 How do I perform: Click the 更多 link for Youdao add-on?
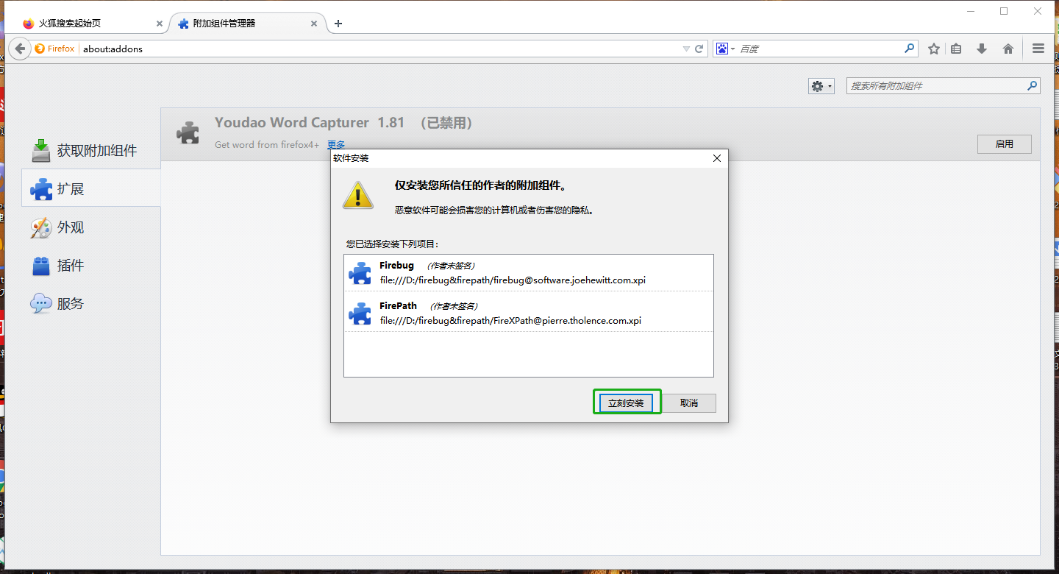(336, 145)
